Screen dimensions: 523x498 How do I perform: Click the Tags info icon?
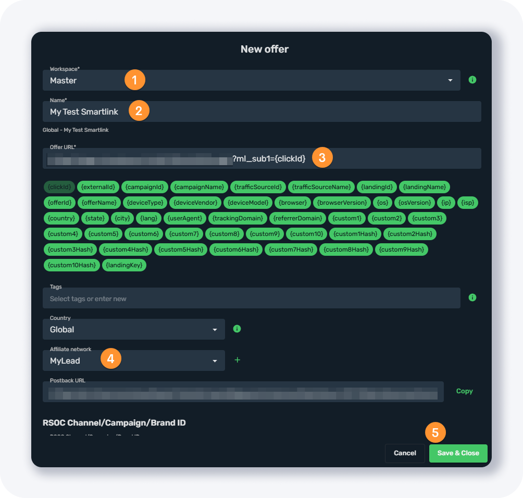coord(472,297)
